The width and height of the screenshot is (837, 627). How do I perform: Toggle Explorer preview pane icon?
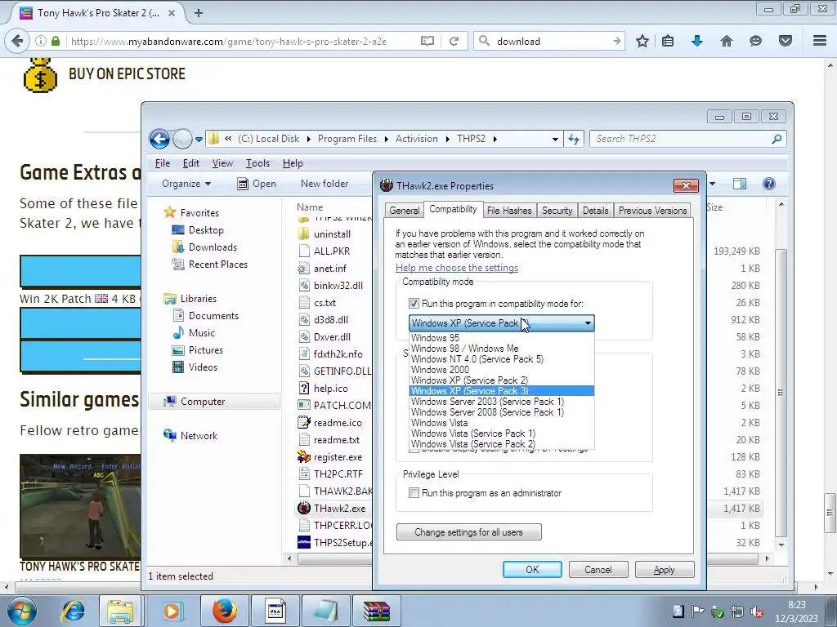(x=739, y=184)
